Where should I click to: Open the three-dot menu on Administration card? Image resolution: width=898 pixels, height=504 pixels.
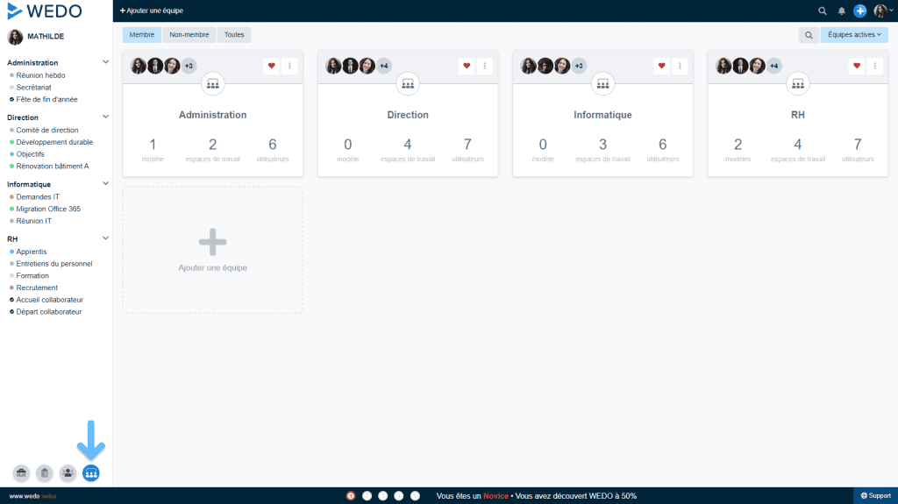[289, 66]
